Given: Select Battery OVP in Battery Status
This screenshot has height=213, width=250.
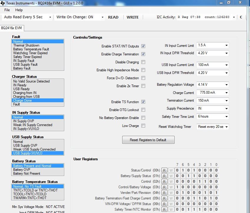Looking at the screenshot, I should [x=38, y=170].
